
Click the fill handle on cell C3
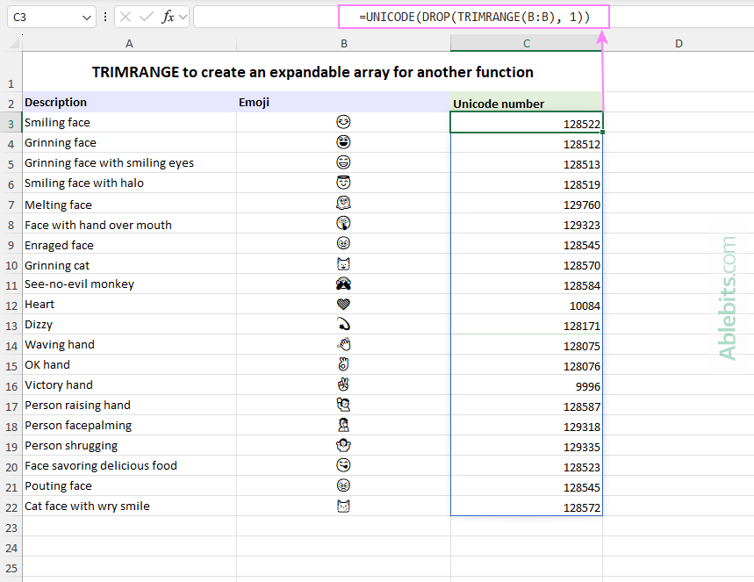[x=602, y=132]
